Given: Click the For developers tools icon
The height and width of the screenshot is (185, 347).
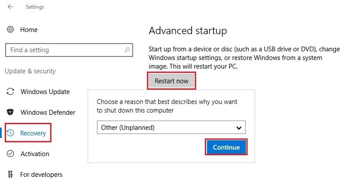Looking at the screenshot, I should click(x=11, y=174).
